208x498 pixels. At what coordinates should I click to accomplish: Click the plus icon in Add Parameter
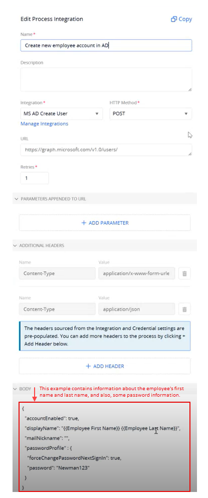(x=84, y=223)
